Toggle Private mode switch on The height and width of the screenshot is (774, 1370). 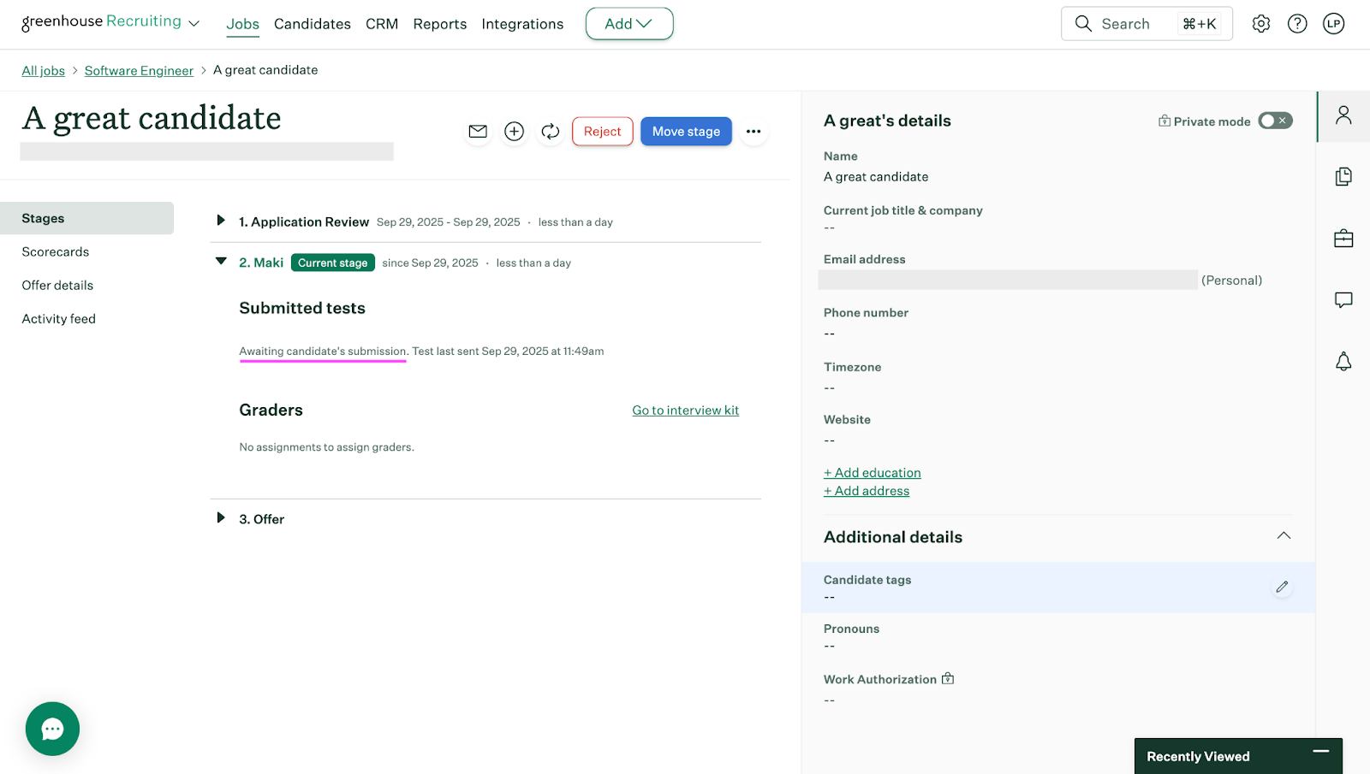coord(1274,121)
